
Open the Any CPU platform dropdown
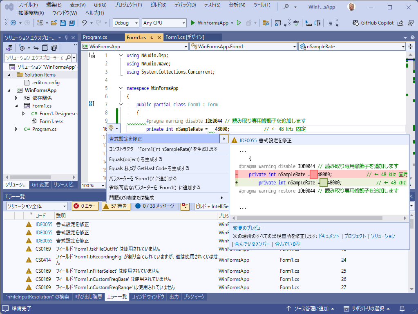pyautogui.click(x=164, y=23)
